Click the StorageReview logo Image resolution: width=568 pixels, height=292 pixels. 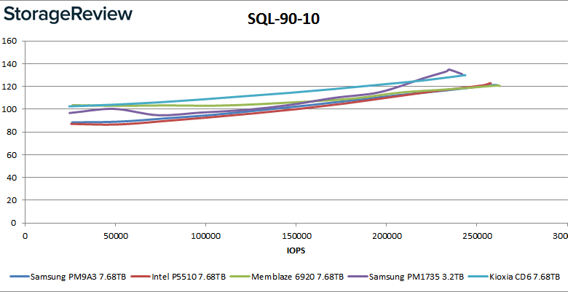[68, 16]
